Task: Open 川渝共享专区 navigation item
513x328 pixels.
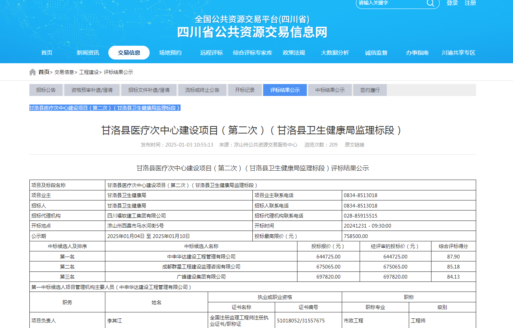Action: coord(458,53)
